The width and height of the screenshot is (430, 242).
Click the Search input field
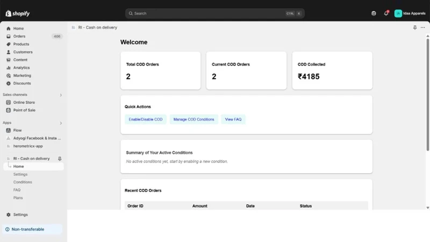[214, 13]
